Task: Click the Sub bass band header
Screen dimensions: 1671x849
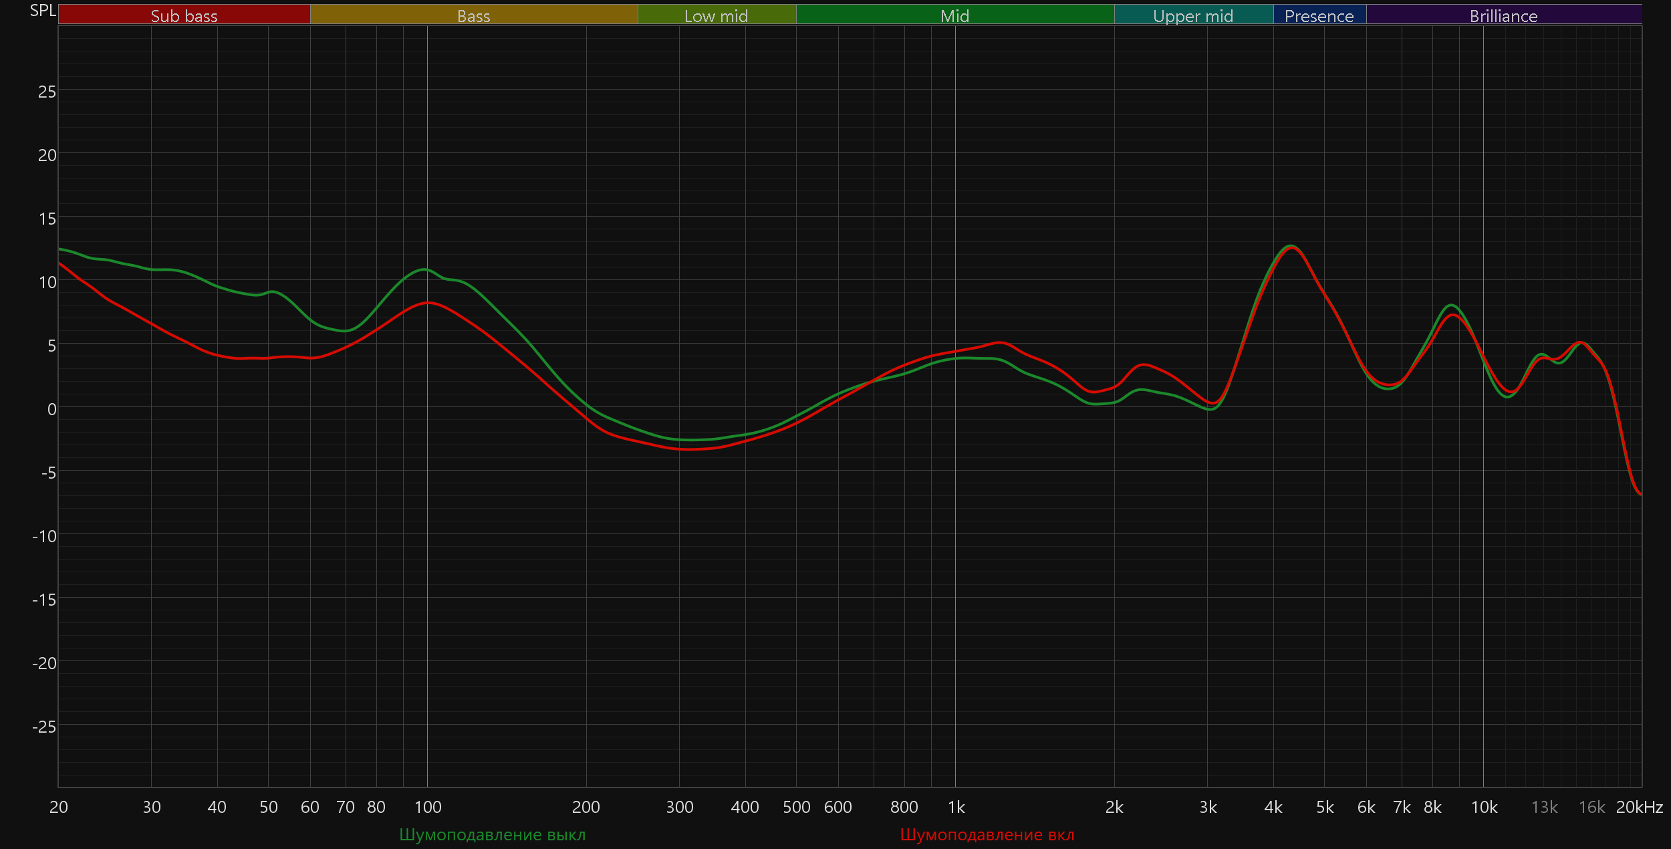Action: (184, 15)
